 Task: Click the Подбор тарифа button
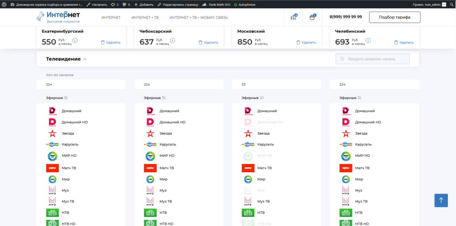[x=395, y=17]
